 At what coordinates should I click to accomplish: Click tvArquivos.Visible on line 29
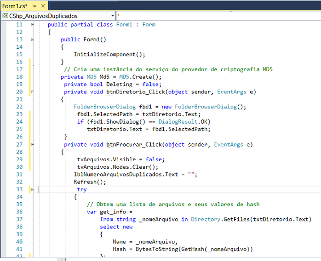pos(106,159)
